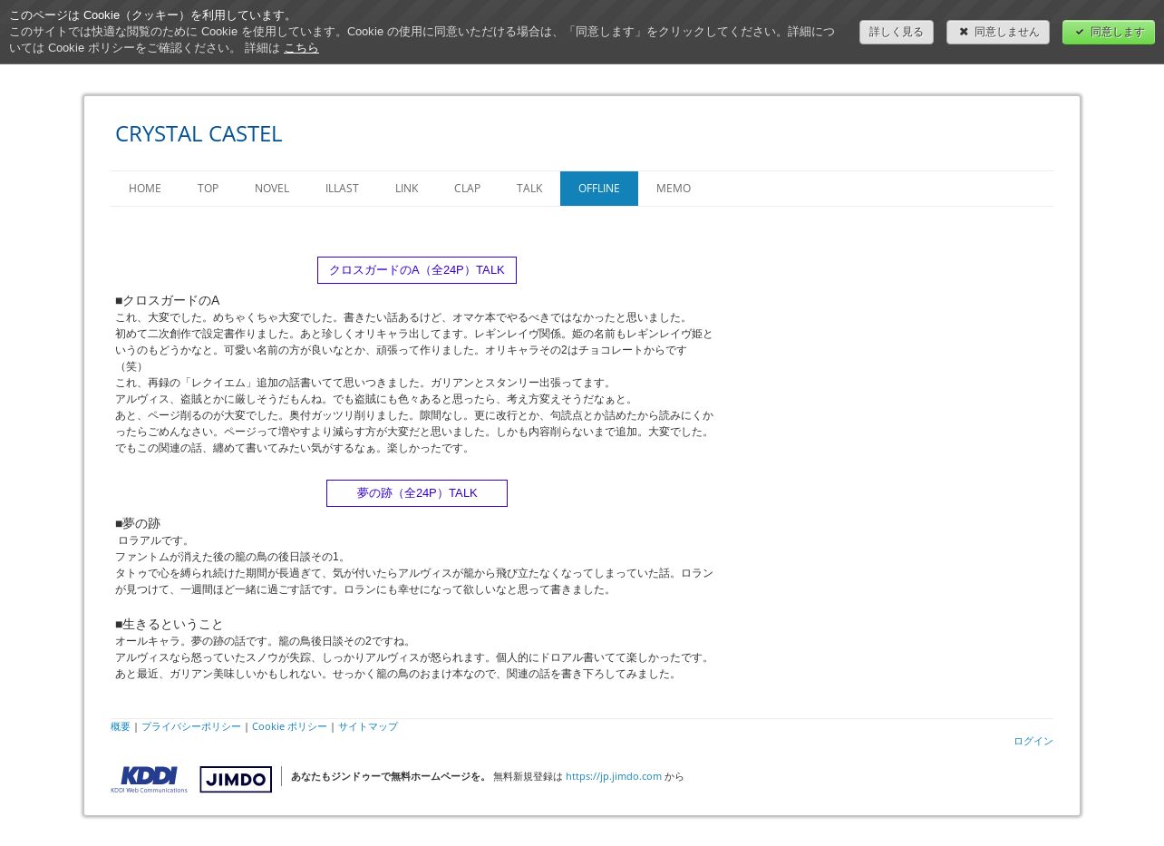Go to the HOME menu item
The image size is (1164, 846).
[145, 189]
